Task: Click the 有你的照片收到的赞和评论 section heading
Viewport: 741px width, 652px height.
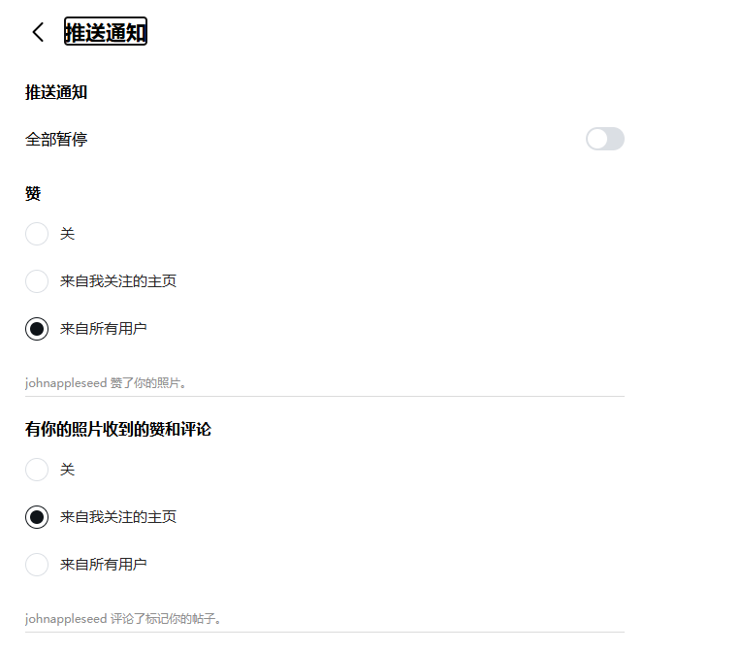Action: (118, 429)
